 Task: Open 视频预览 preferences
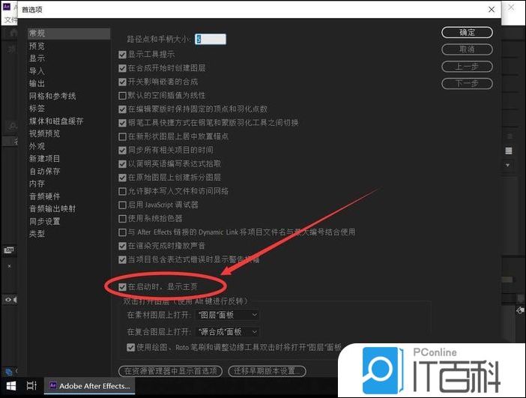45,133
